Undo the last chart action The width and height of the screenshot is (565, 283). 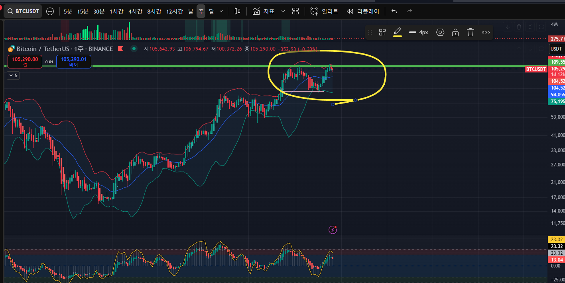(x=394, y=11)
